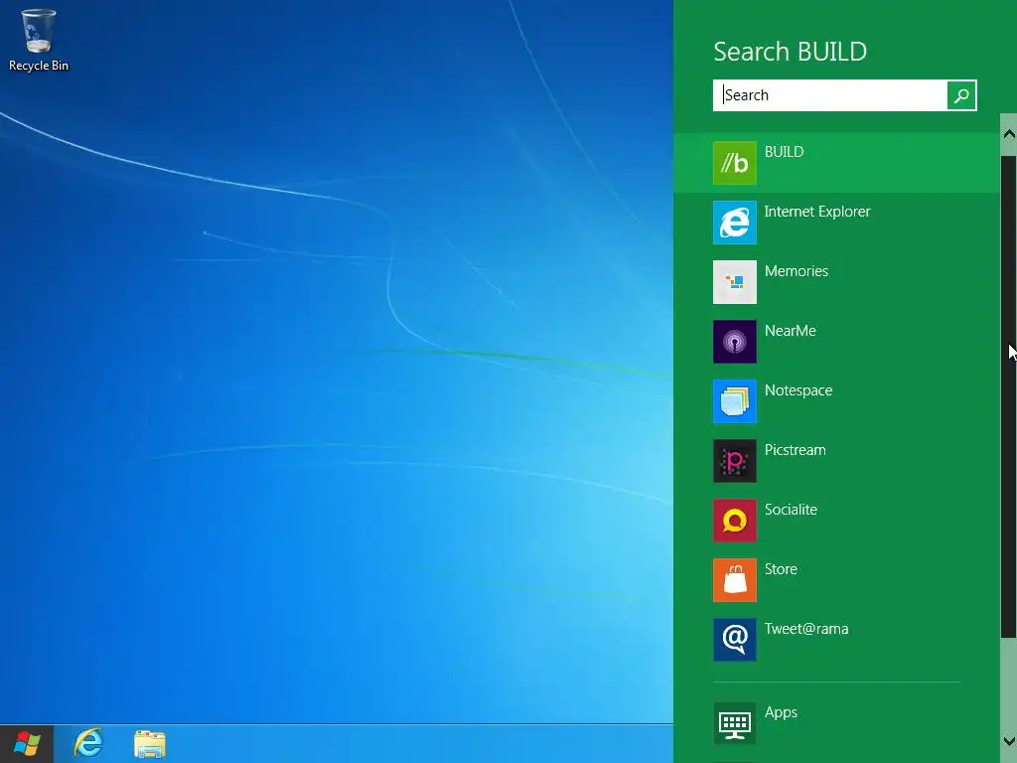The width and height of the screenshot is (1017, 763).
Task: Click the Memories label text
Action: coord(796,271)
